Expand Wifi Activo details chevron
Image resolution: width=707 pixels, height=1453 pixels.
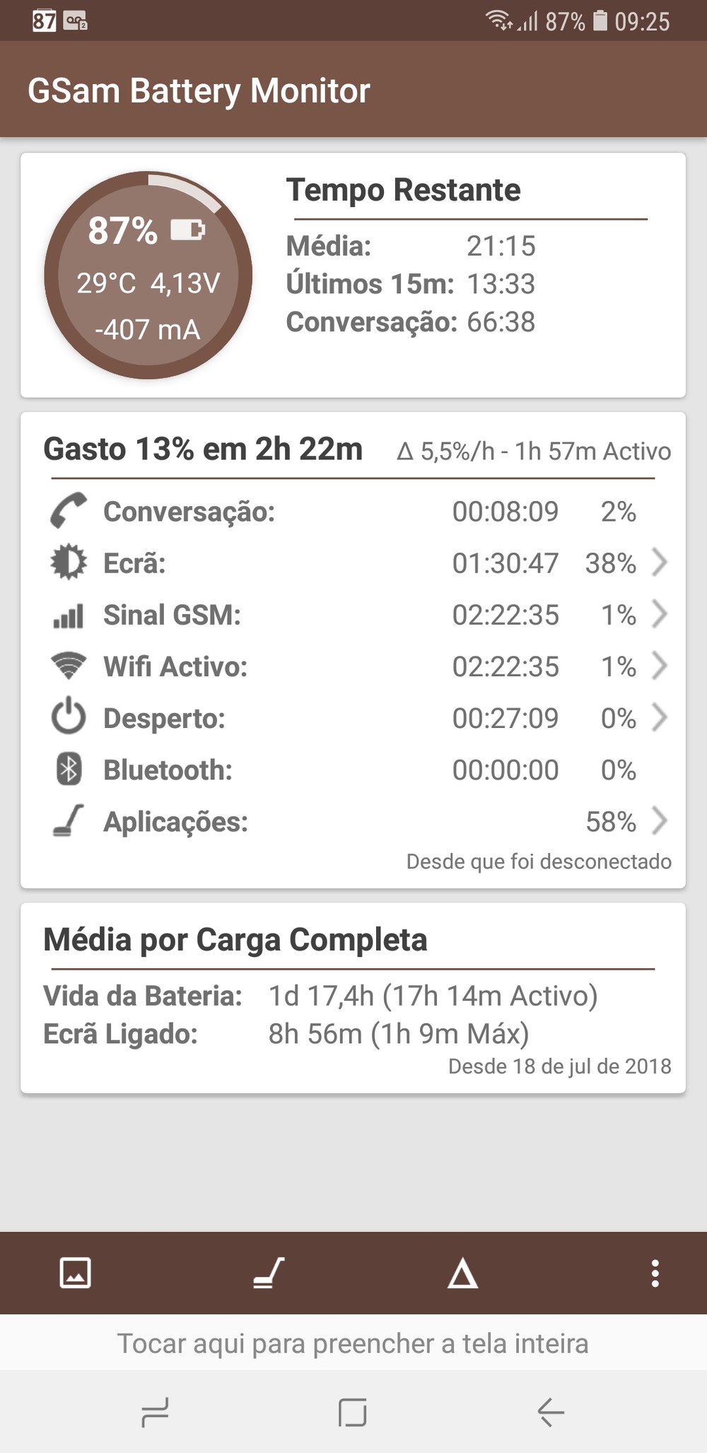pyautogui.click(x=659, y=666)
